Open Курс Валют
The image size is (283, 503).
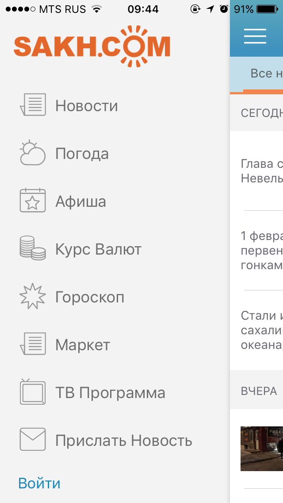click(x=99, y=249)
